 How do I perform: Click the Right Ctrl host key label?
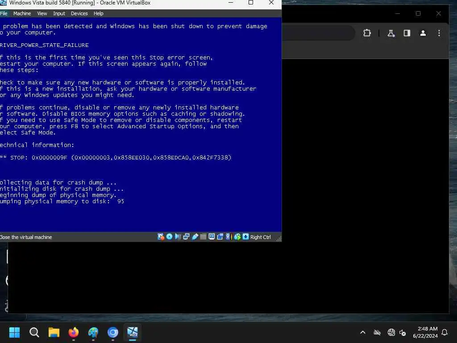(x=261, y=237)
